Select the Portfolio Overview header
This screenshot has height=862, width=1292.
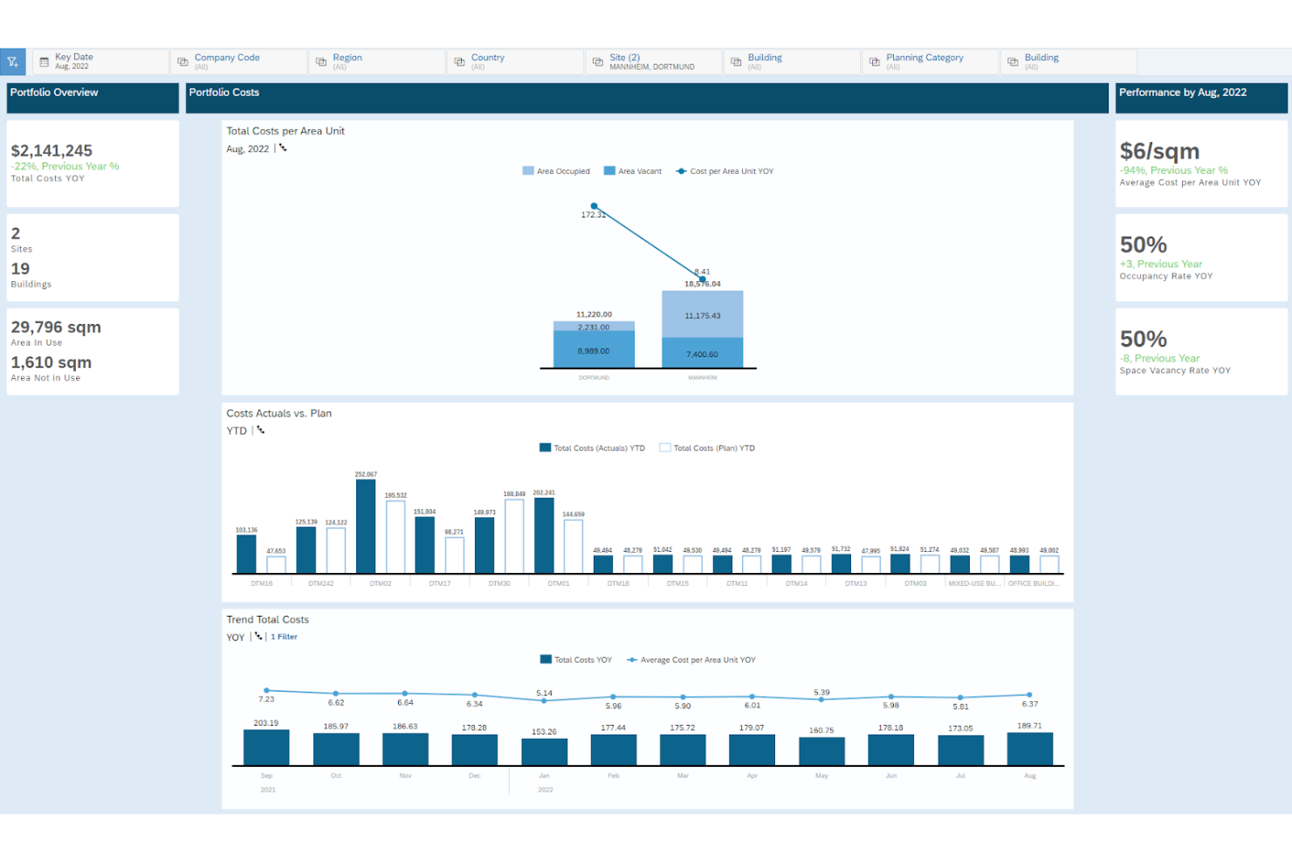(54, 93)
